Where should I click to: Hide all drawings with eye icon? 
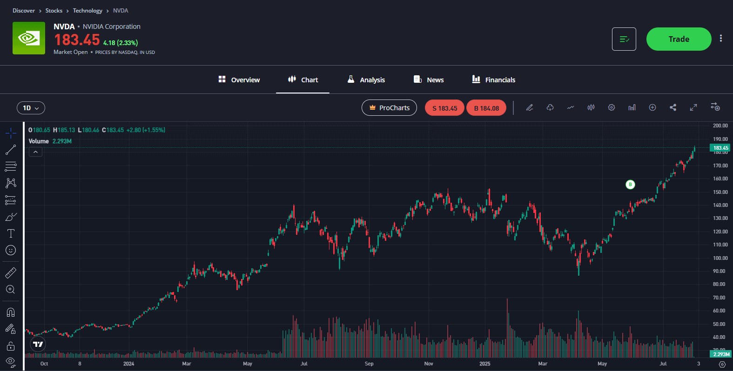coord(11,362)
